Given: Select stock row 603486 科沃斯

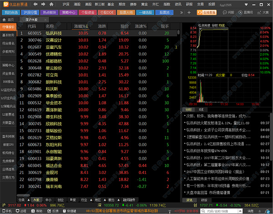Looking at the screenshot, I should 97,89.
